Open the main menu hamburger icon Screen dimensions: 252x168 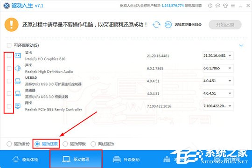[x=233, y=6]
